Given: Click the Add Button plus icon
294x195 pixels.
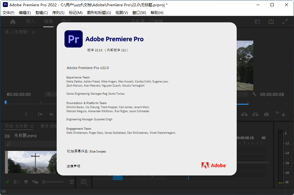Looking at the screenshot, I should tap(283, 115).
